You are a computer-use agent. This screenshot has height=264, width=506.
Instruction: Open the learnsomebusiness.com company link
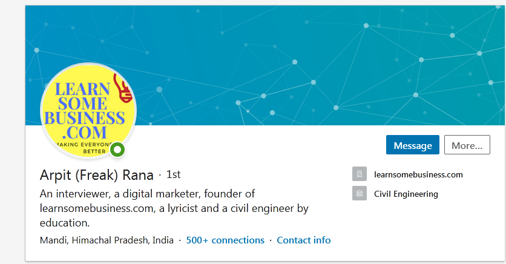(x=418, y=174)
